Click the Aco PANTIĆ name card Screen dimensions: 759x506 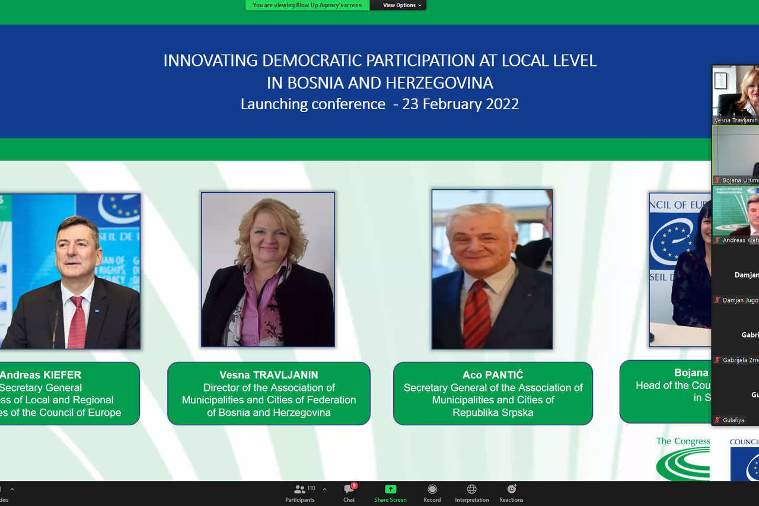click(493, 393)
